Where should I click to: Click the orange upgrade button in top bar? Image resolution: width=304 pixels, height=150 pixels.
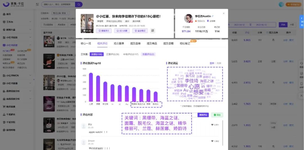point(293,4)
